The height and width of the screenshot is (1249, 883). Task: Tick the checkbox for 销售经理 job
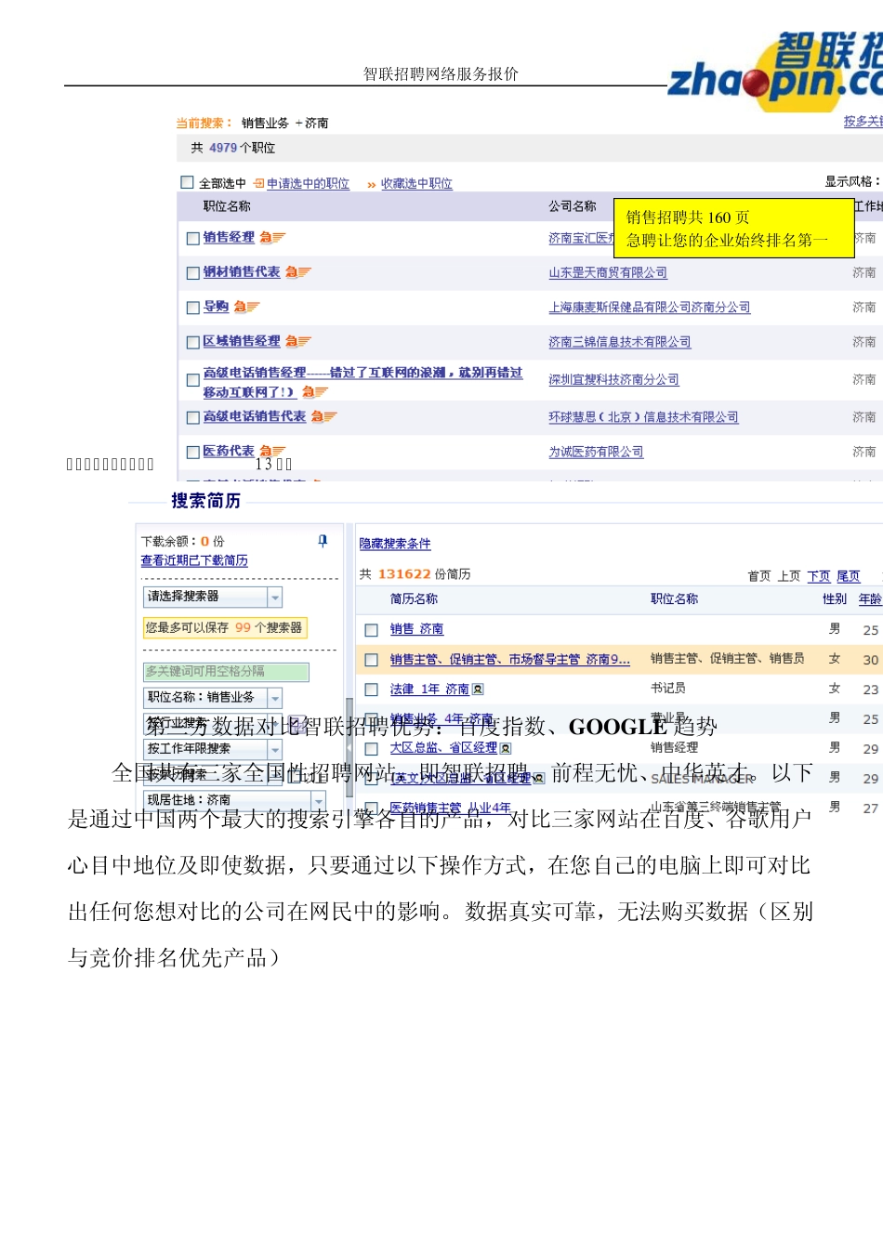point(193,239)
